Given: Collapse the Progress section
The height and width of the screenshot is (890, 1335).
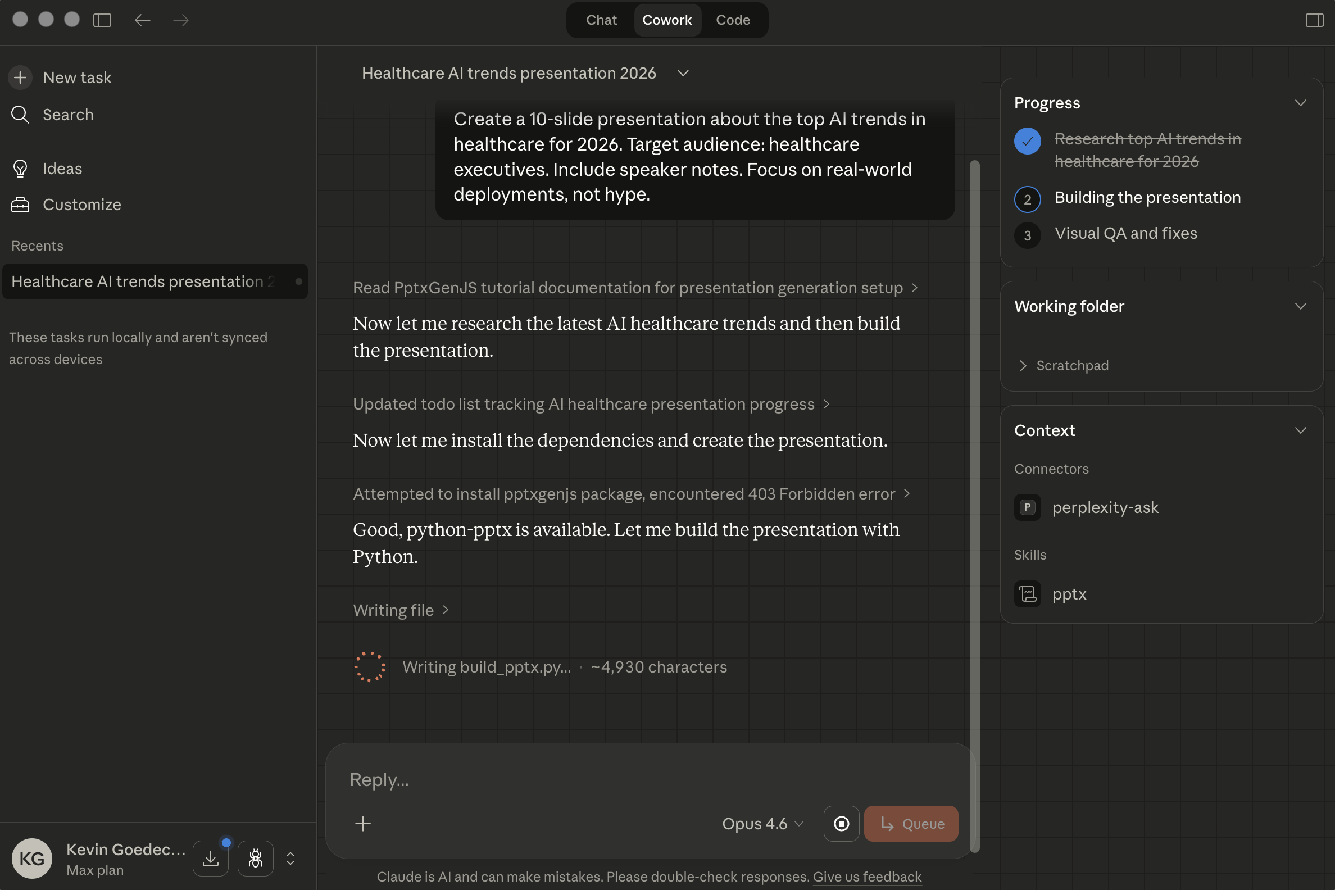Looking at the screenshot, I should click(x=1300, y=103).
